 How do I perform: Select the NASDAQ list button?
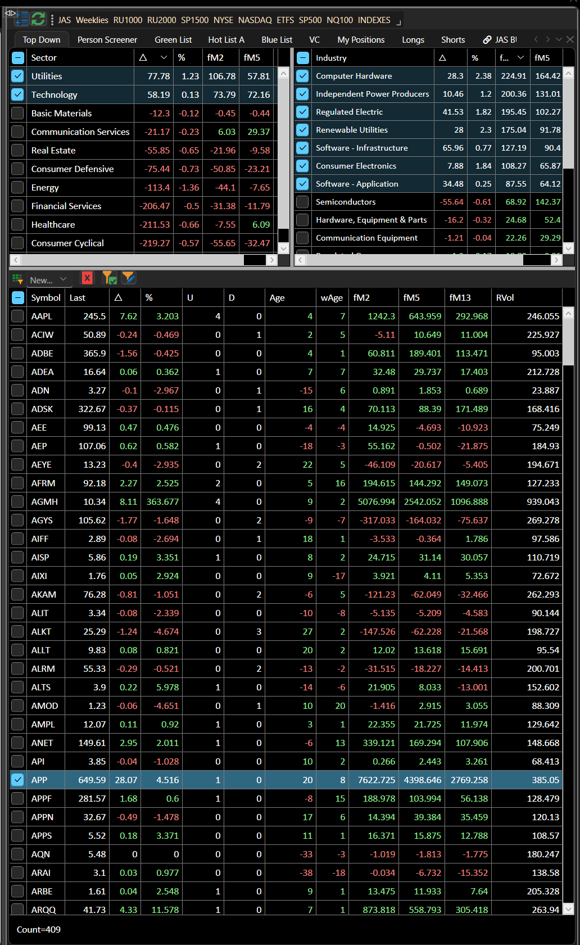[255, 20]
